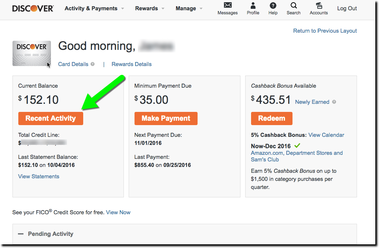Open the Help question mark icon
The image size is (379, 248).
point(273,6)
